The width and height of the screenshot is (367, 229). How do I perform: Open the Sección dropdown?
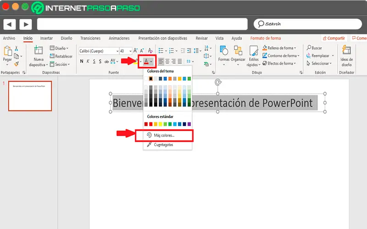[60, 64]
